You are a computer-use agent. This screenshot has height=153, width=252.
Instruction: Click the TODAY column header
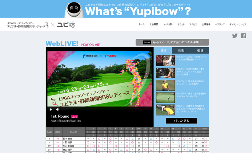pos(204,129)
